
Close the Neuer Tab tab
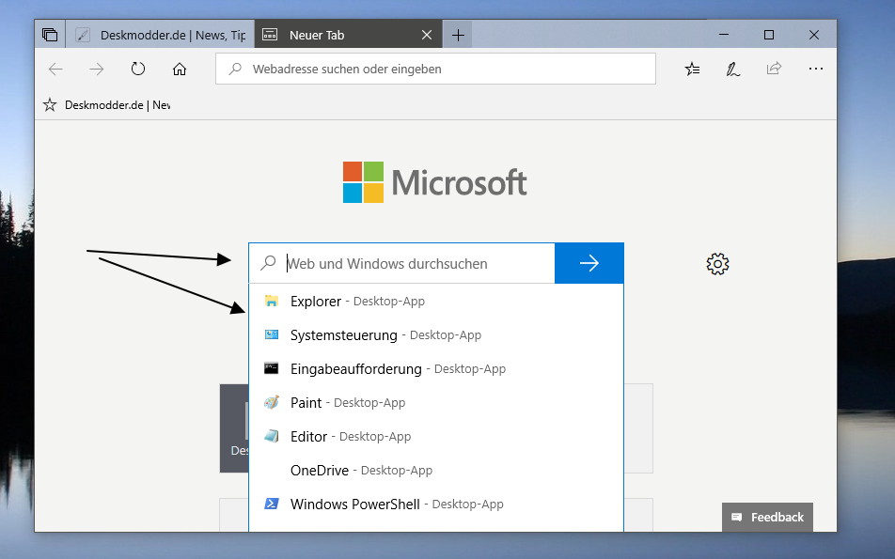pos(427,35)
